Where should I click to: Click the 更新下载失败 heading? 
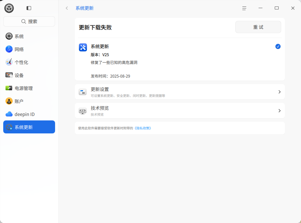(x=95, y=28)
